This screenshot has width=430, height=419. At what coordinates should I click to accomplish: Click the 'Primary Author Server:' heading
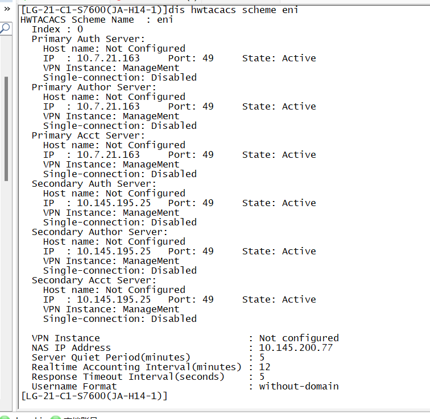click(94, 87)
